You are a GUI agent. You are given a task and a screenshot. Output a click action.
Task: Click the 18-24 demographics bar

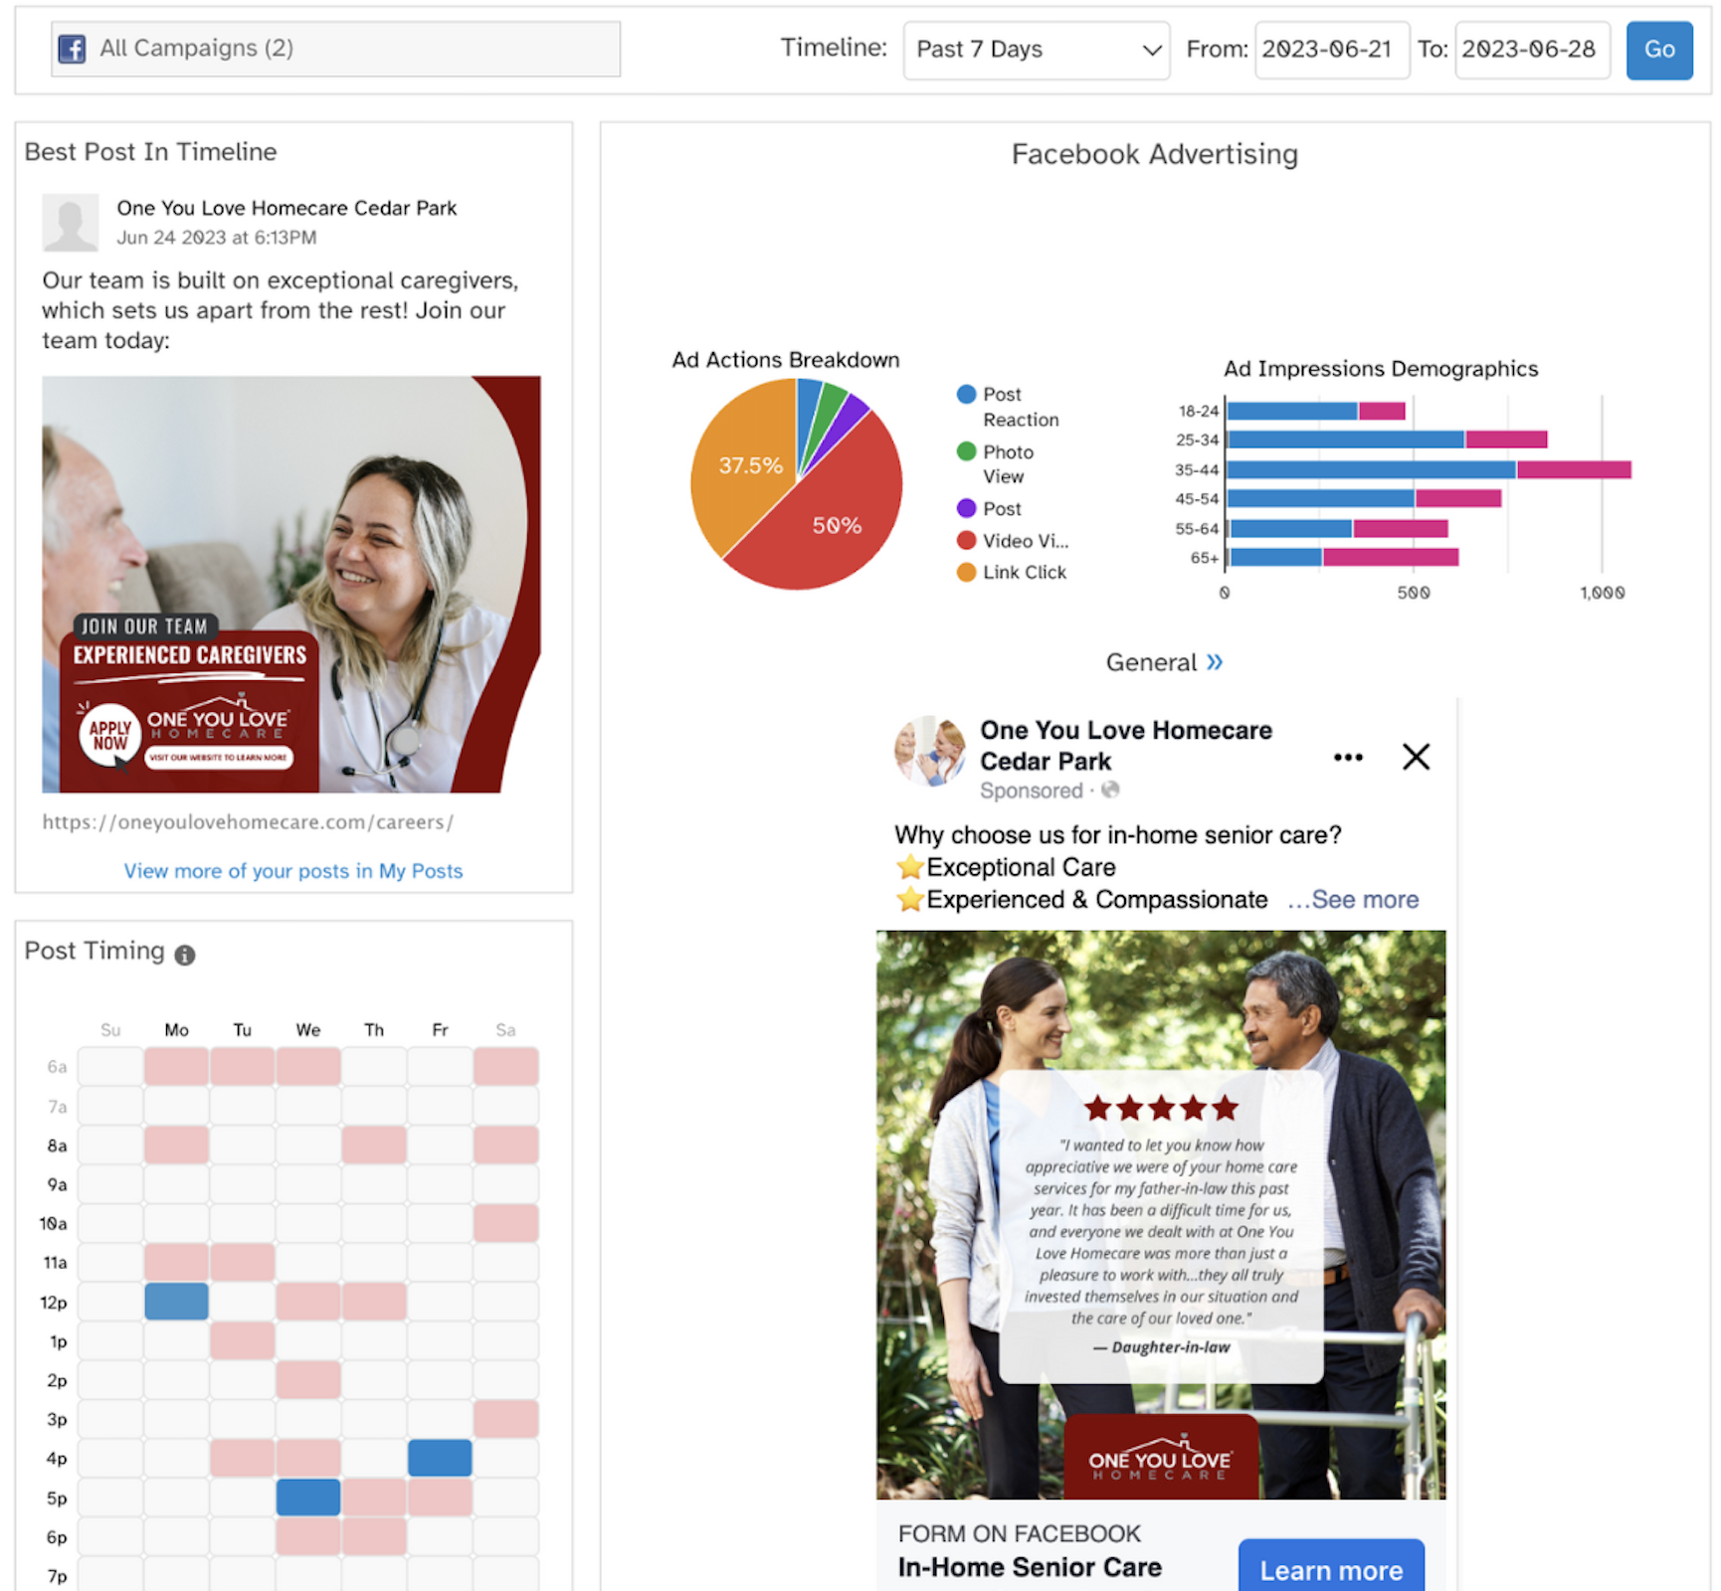pyautogui.click(x=1316, y=411)
